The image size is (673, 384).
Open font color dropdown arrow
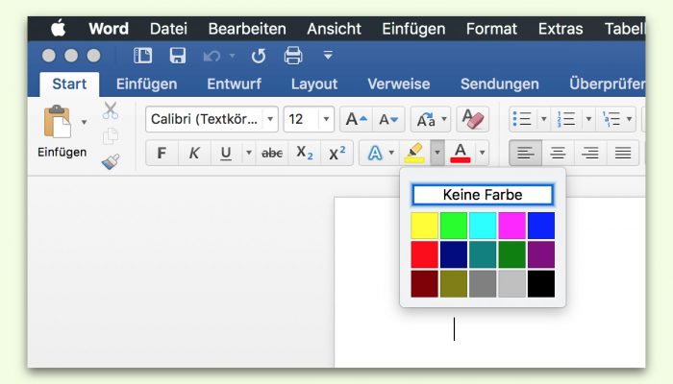pyautogui.click(x=483, y=153)
